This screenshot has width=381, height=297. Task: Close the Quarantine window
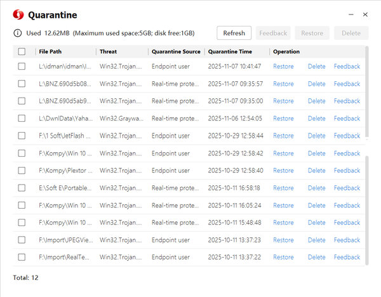click(x=365, y=14)
